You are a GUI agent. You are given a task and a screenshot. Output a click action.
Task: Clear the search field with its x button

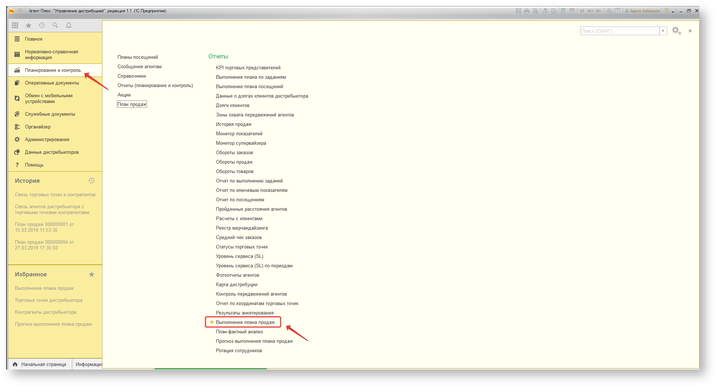click(663, 31)
